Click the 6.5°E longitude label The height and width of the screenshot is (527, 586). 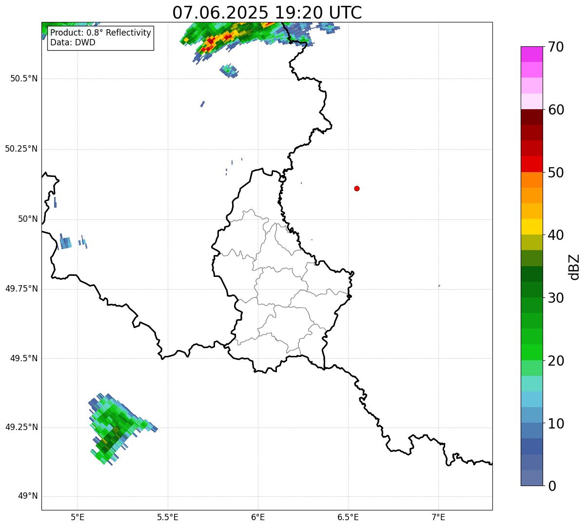348,517
